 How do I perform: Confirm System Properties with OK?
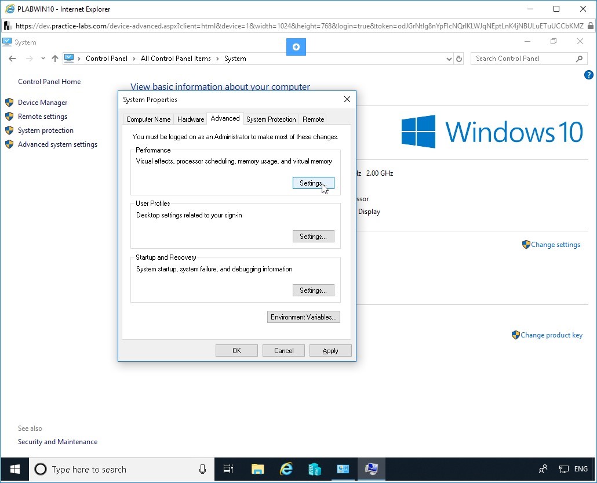(x=236, y=350)
